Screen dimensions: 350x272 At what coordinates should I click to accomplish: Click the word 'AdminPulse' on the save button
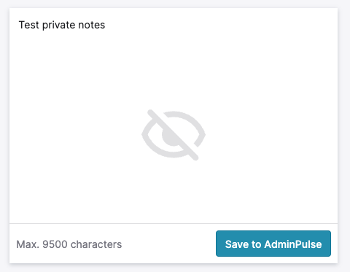(293, 244)
